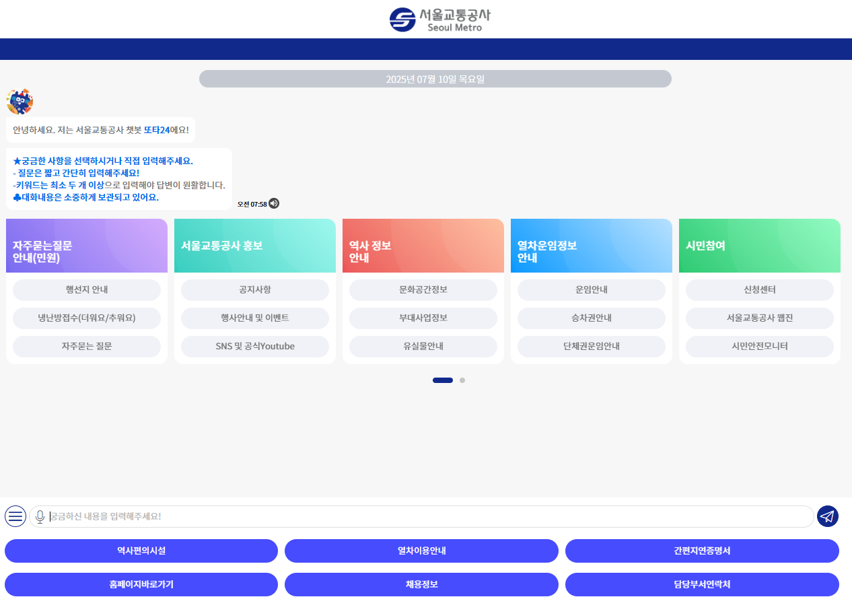Open 단체권운임안내 option

pyautogui.click(x=592, y=347)
